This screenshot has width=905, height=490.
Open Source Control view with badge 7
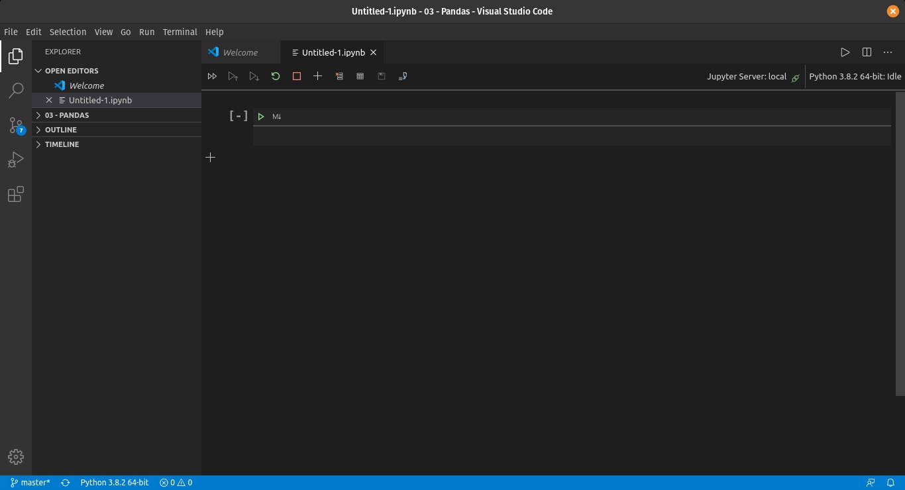16,125
